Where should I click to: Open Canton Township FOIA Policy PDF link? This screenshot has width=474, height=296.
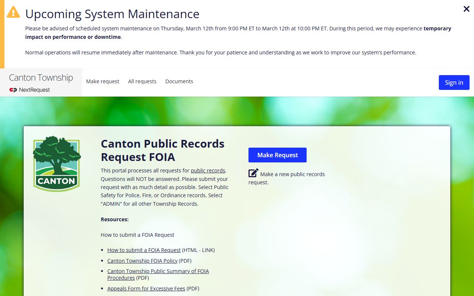point(143,261)
